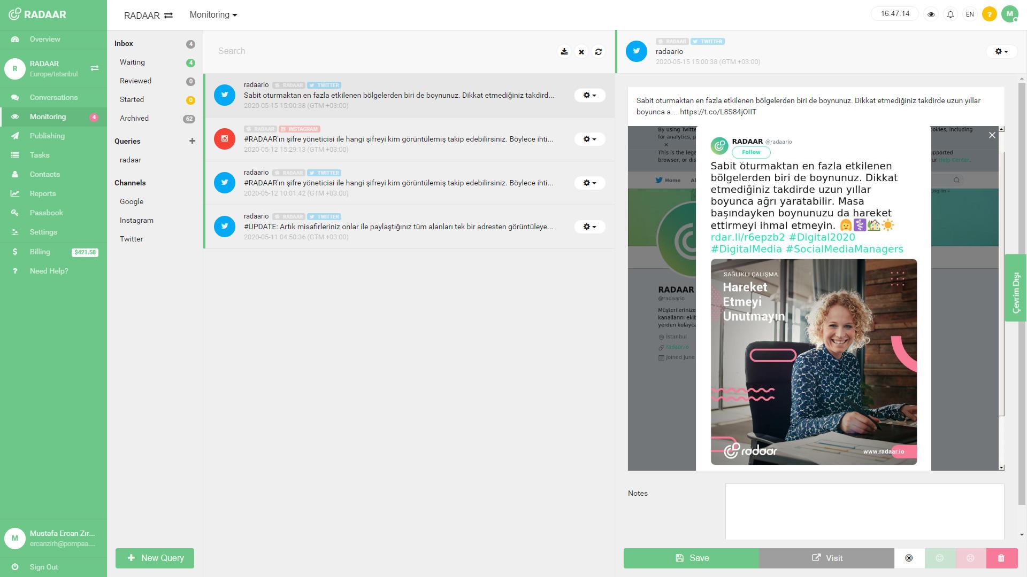This screenshot has width=1027, height=577.
Task: Click the circular status icon bottom right panel
Action: [x=909, y=557]
